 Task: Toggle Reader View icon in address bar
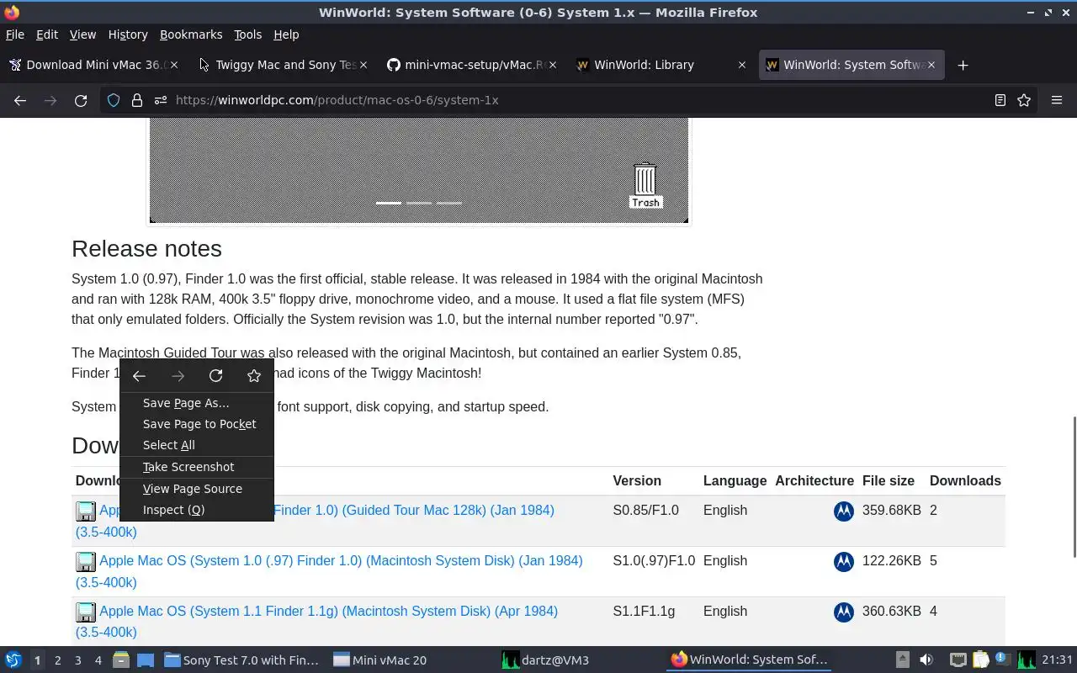(x=1000, y=100)
